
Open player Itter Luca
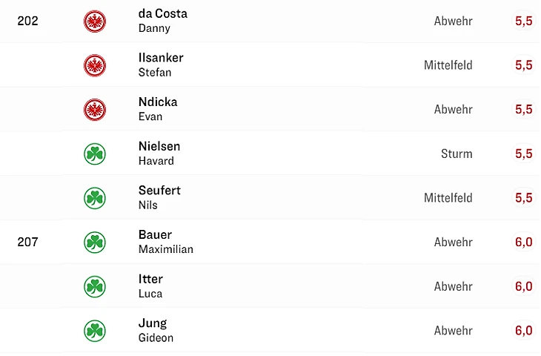[150, 286]
